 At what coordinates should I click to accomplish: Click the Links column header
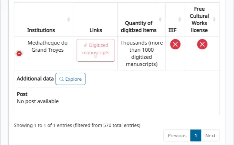click(96, 30)
